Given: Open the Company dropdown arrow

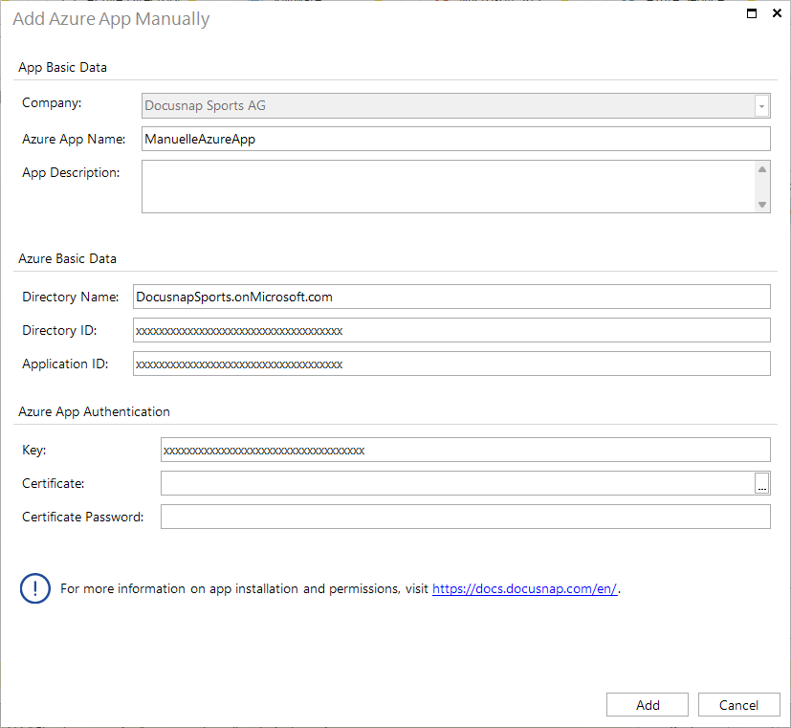Looking at the screenshot, I should 761,106.
